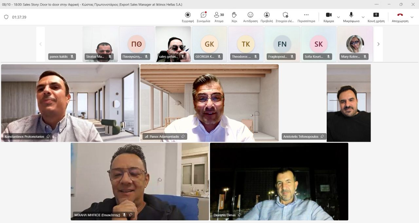Toggle the Κάμερα camera on or off
The width and height of the screenshot is (419, 223).
coord(329,17)
